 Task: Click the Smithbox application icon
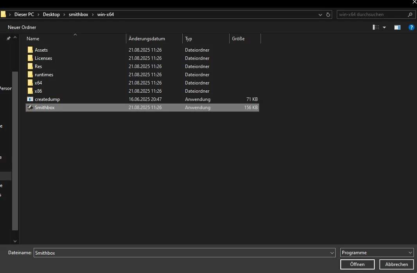(x=31, y=107)
